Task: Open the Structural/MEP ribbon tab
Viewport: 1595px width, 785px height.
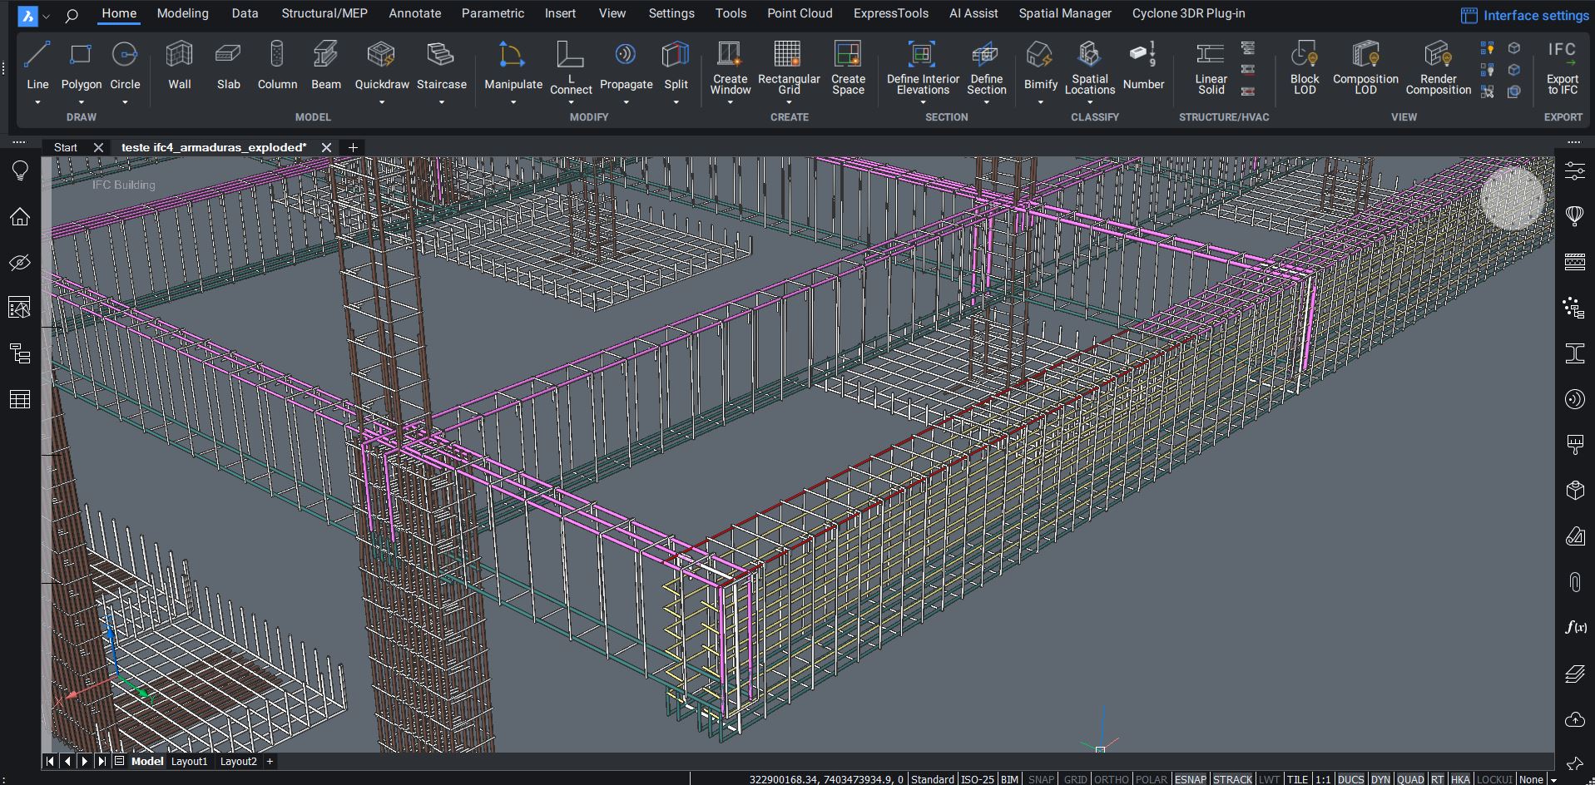Action: 324,13
